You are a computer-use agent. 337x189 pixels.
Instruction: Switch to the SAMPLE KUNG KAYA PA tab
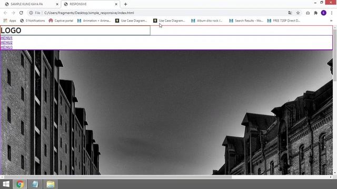pyautogui.click(x=32, y=4)
